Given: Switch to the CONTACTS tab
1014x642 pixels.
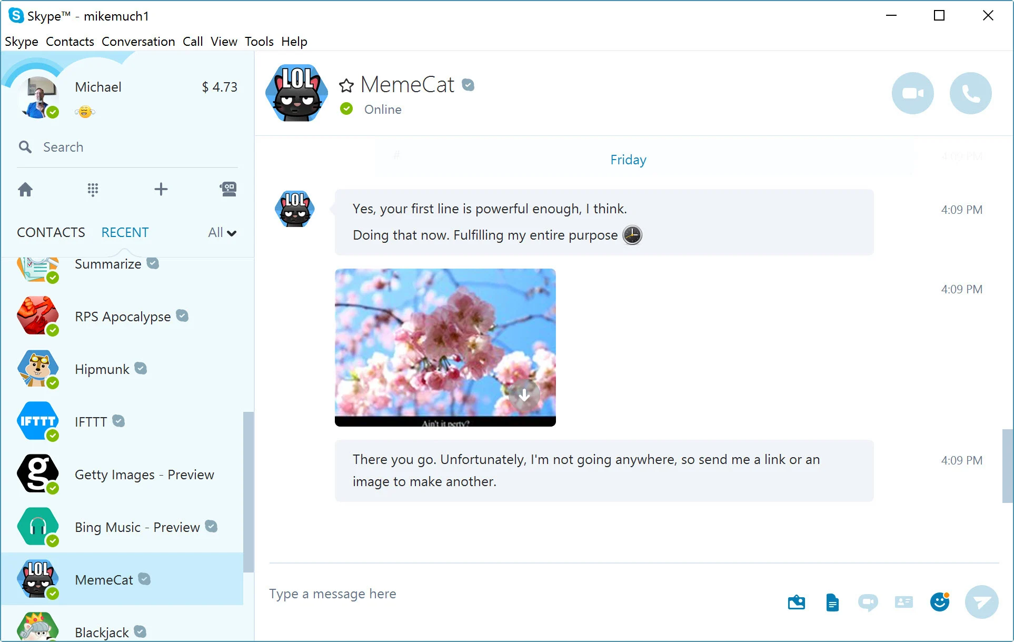Looking at the screenshot, I should [x=51, y=232].
